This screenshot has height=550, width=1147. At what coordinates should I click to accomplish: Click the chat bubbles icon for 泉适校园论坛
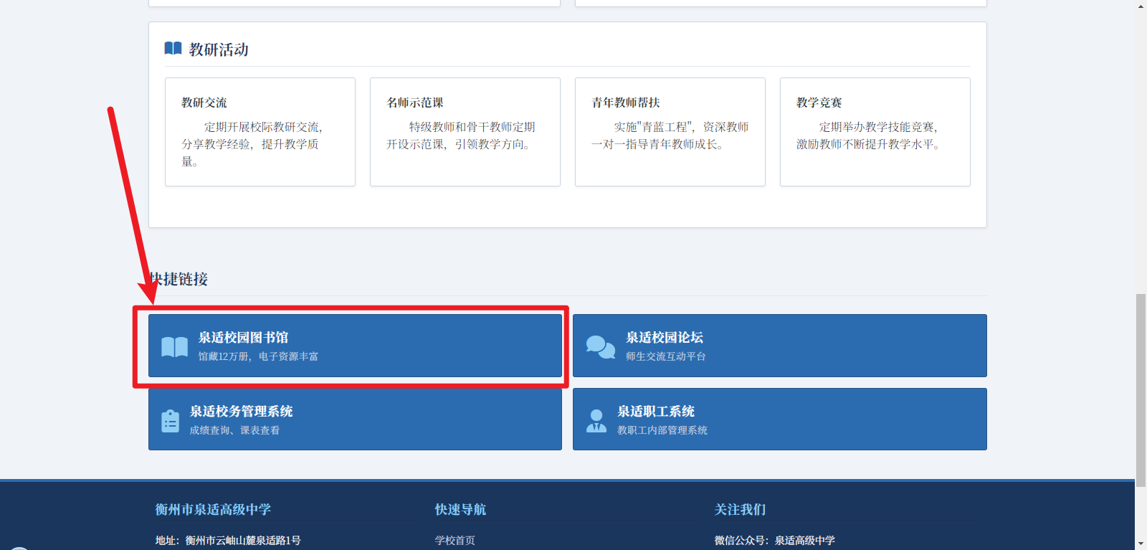600,347
